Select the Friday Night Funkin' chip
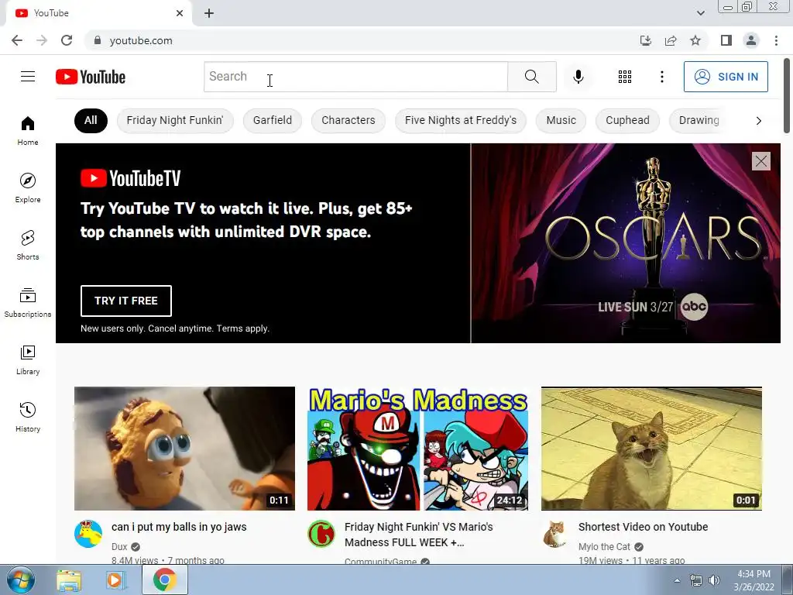The height and width of the screenshot is (595, 793). pos(175,120)
